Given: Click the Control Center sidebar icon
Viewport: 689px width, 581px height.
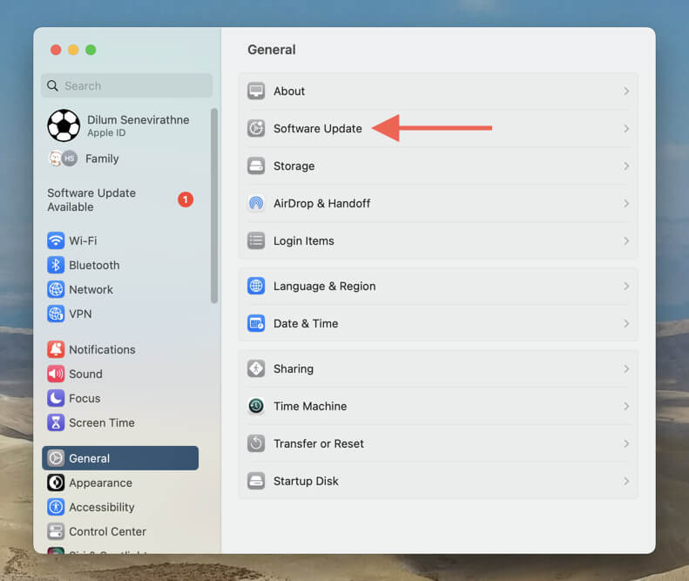Looking at the screenshot, I should coord(56,531).
